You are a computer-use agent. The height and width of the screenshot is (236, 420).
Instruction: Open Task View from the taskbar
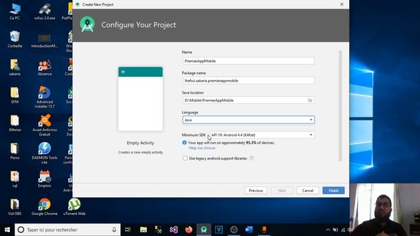pos(128,229)
